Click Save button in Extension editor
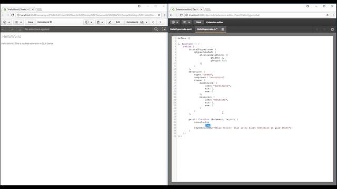 point(199,22)
